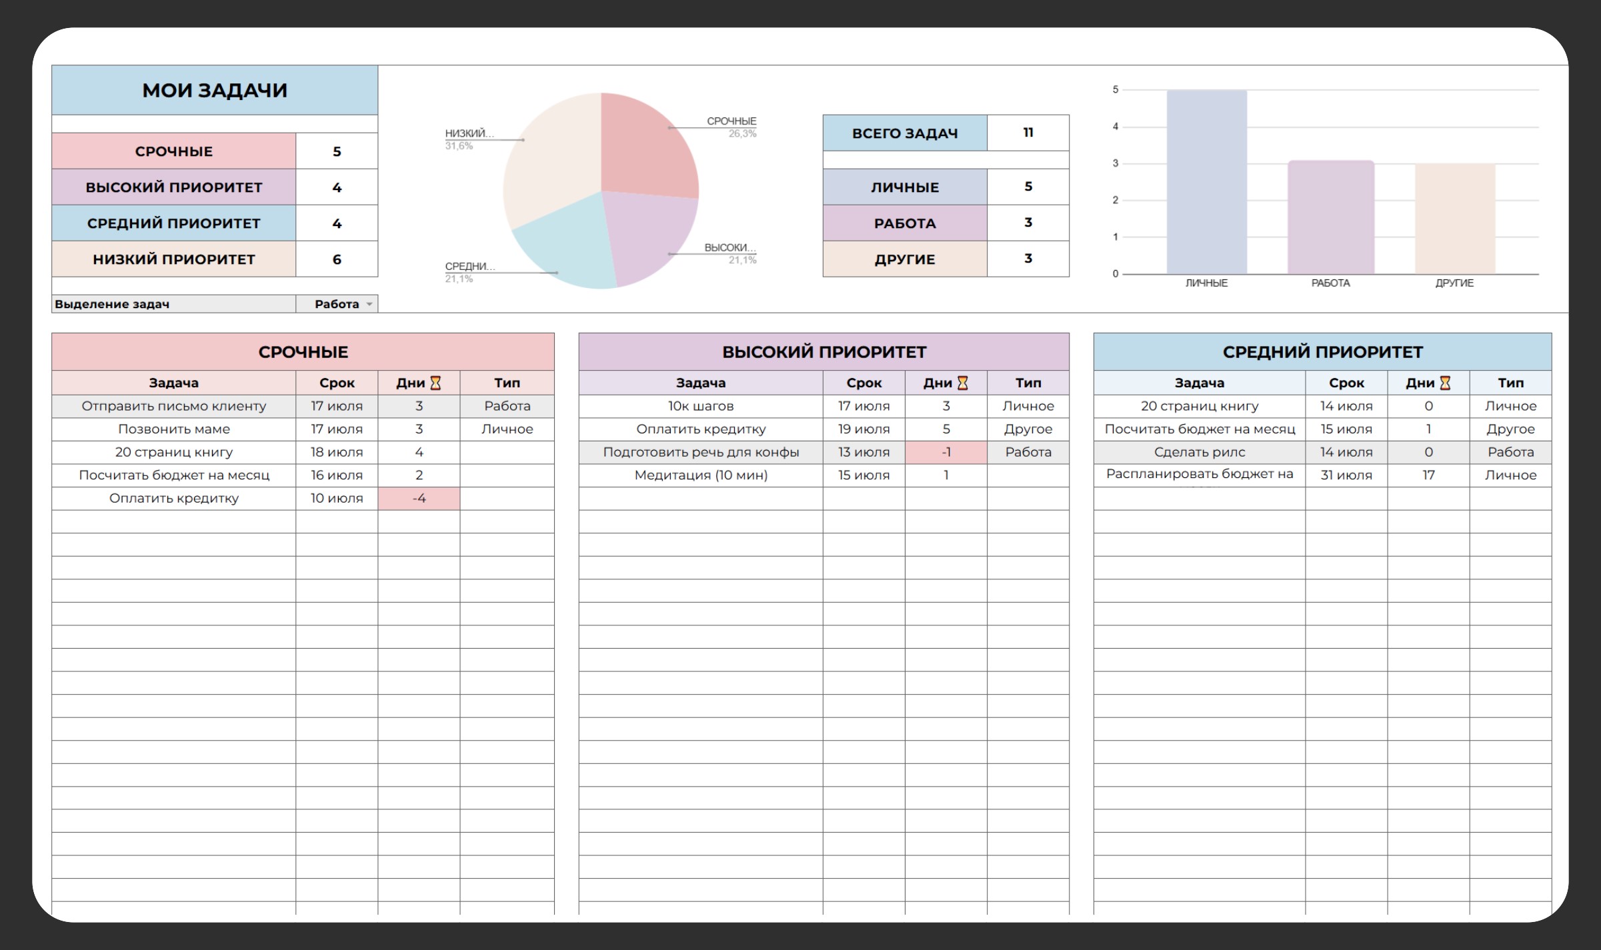Select the 31 июля deadline cell
This screenshot has height=950, width=1601.
tap(1346, 475)
